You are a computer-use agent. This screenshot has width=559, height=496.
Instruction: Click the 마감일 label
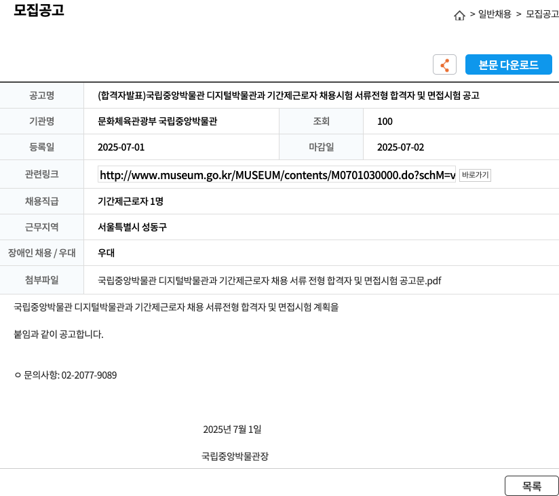(x=321, y=147)
